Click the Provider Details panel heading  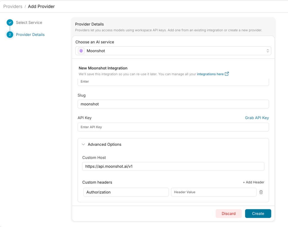point(89,24)
